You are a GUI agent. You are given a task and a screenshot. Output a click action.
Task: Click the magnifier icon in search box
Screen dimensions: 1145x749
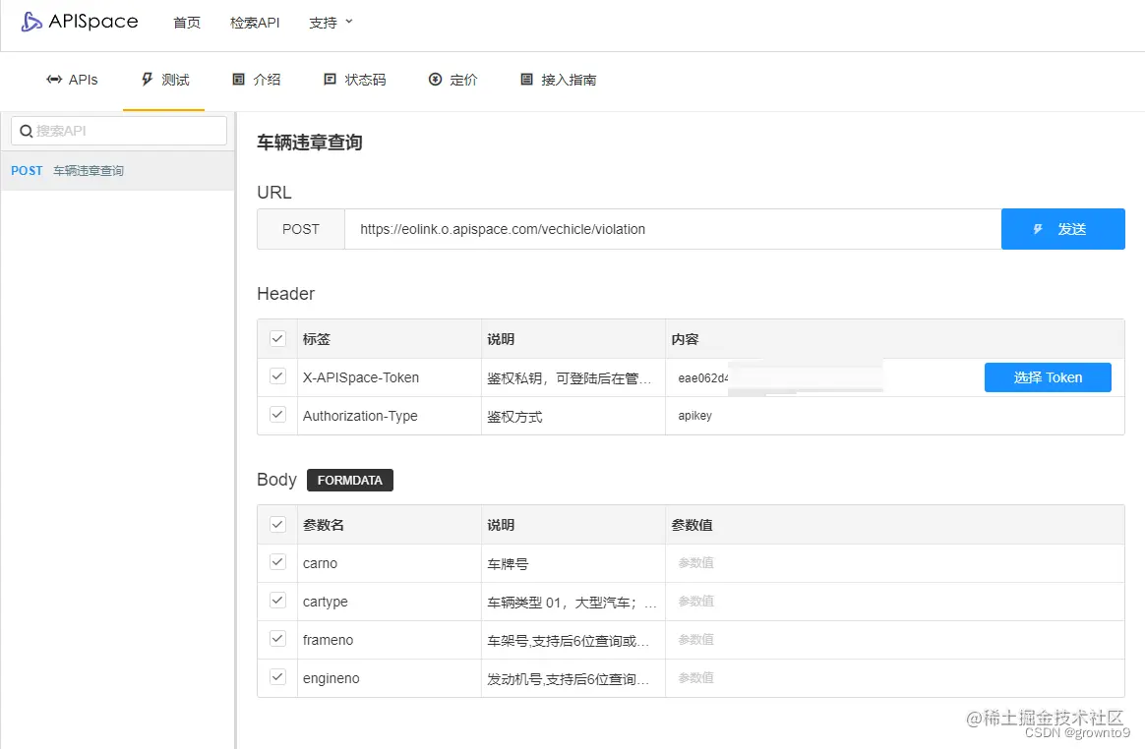coord(26,130)
